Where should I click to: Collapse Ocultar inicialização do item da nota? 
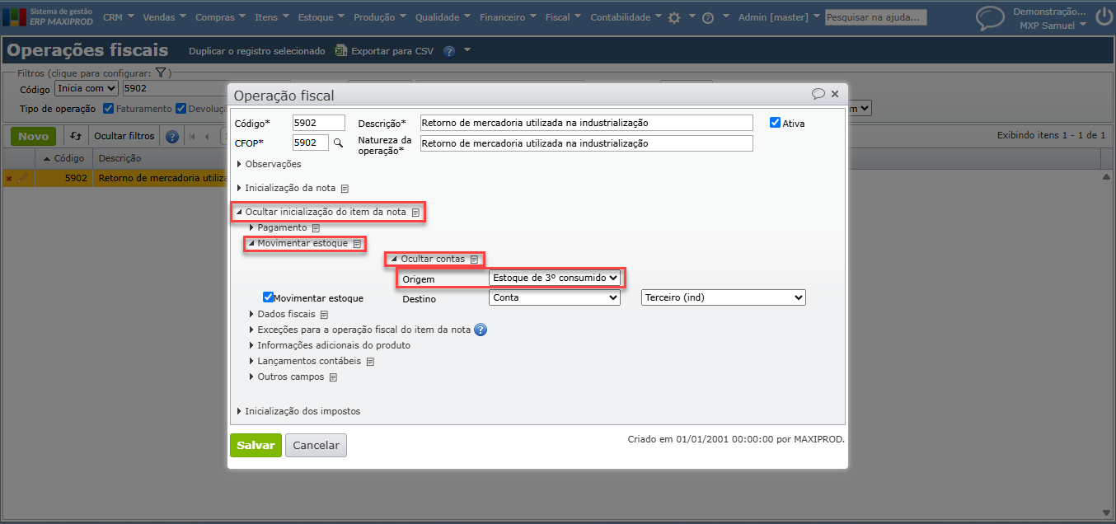click(321, 213)
